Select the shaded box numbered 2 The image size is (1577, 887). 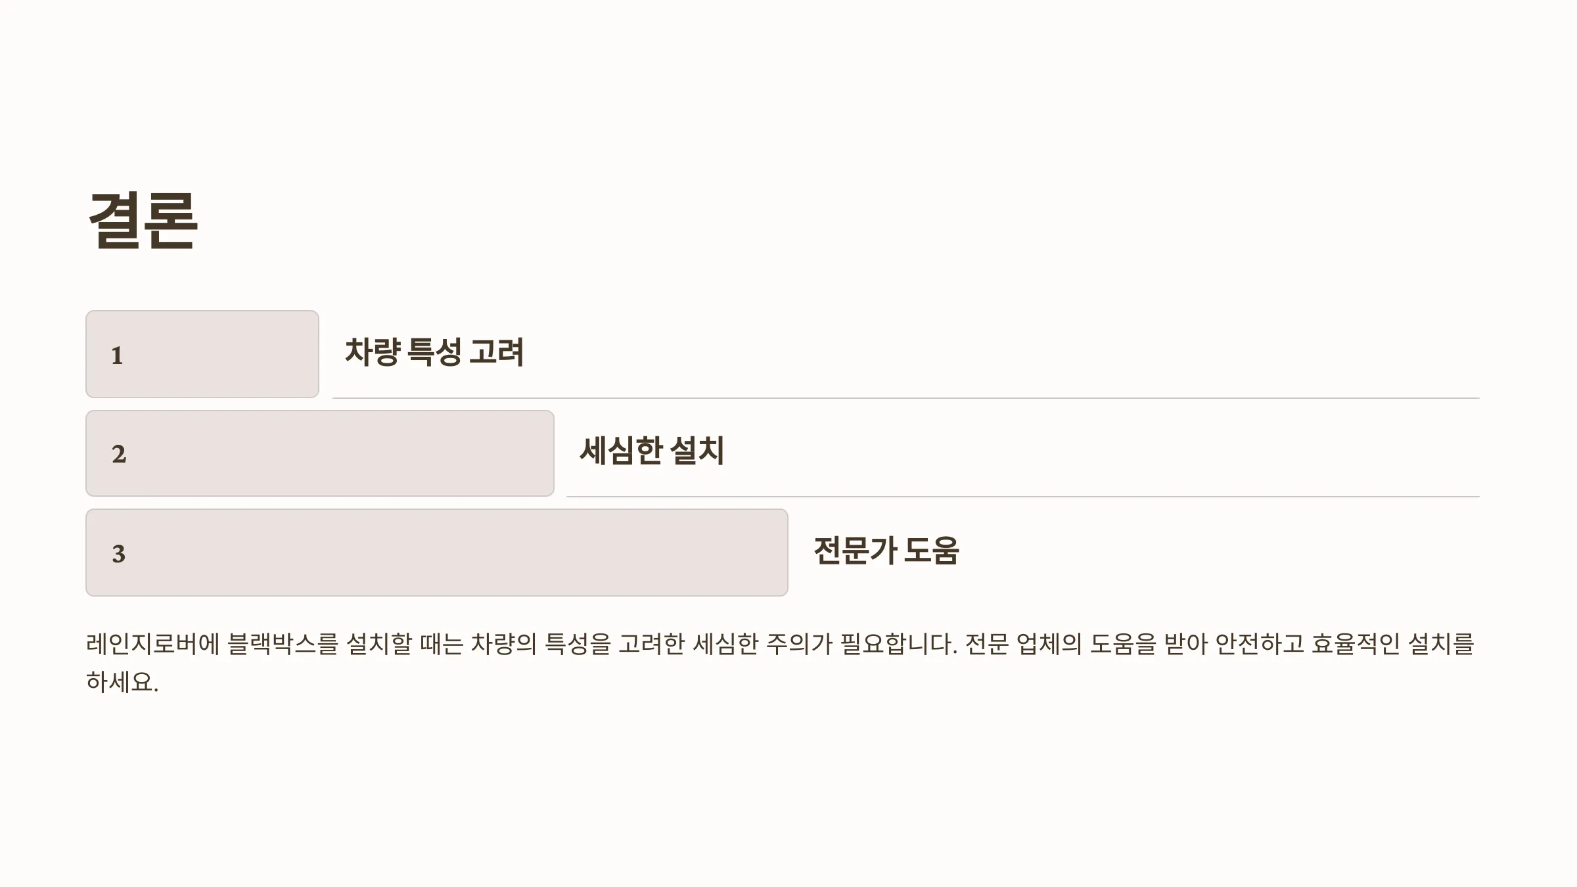[320, 453]
